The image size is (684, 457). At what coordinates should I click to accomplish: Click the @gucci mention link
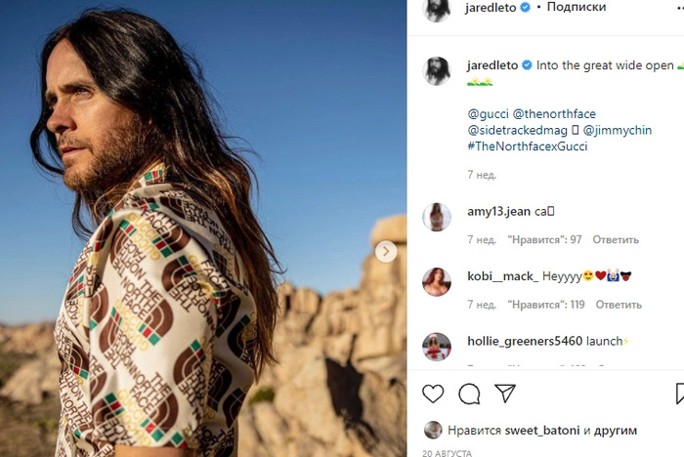[x=488, y=114]
